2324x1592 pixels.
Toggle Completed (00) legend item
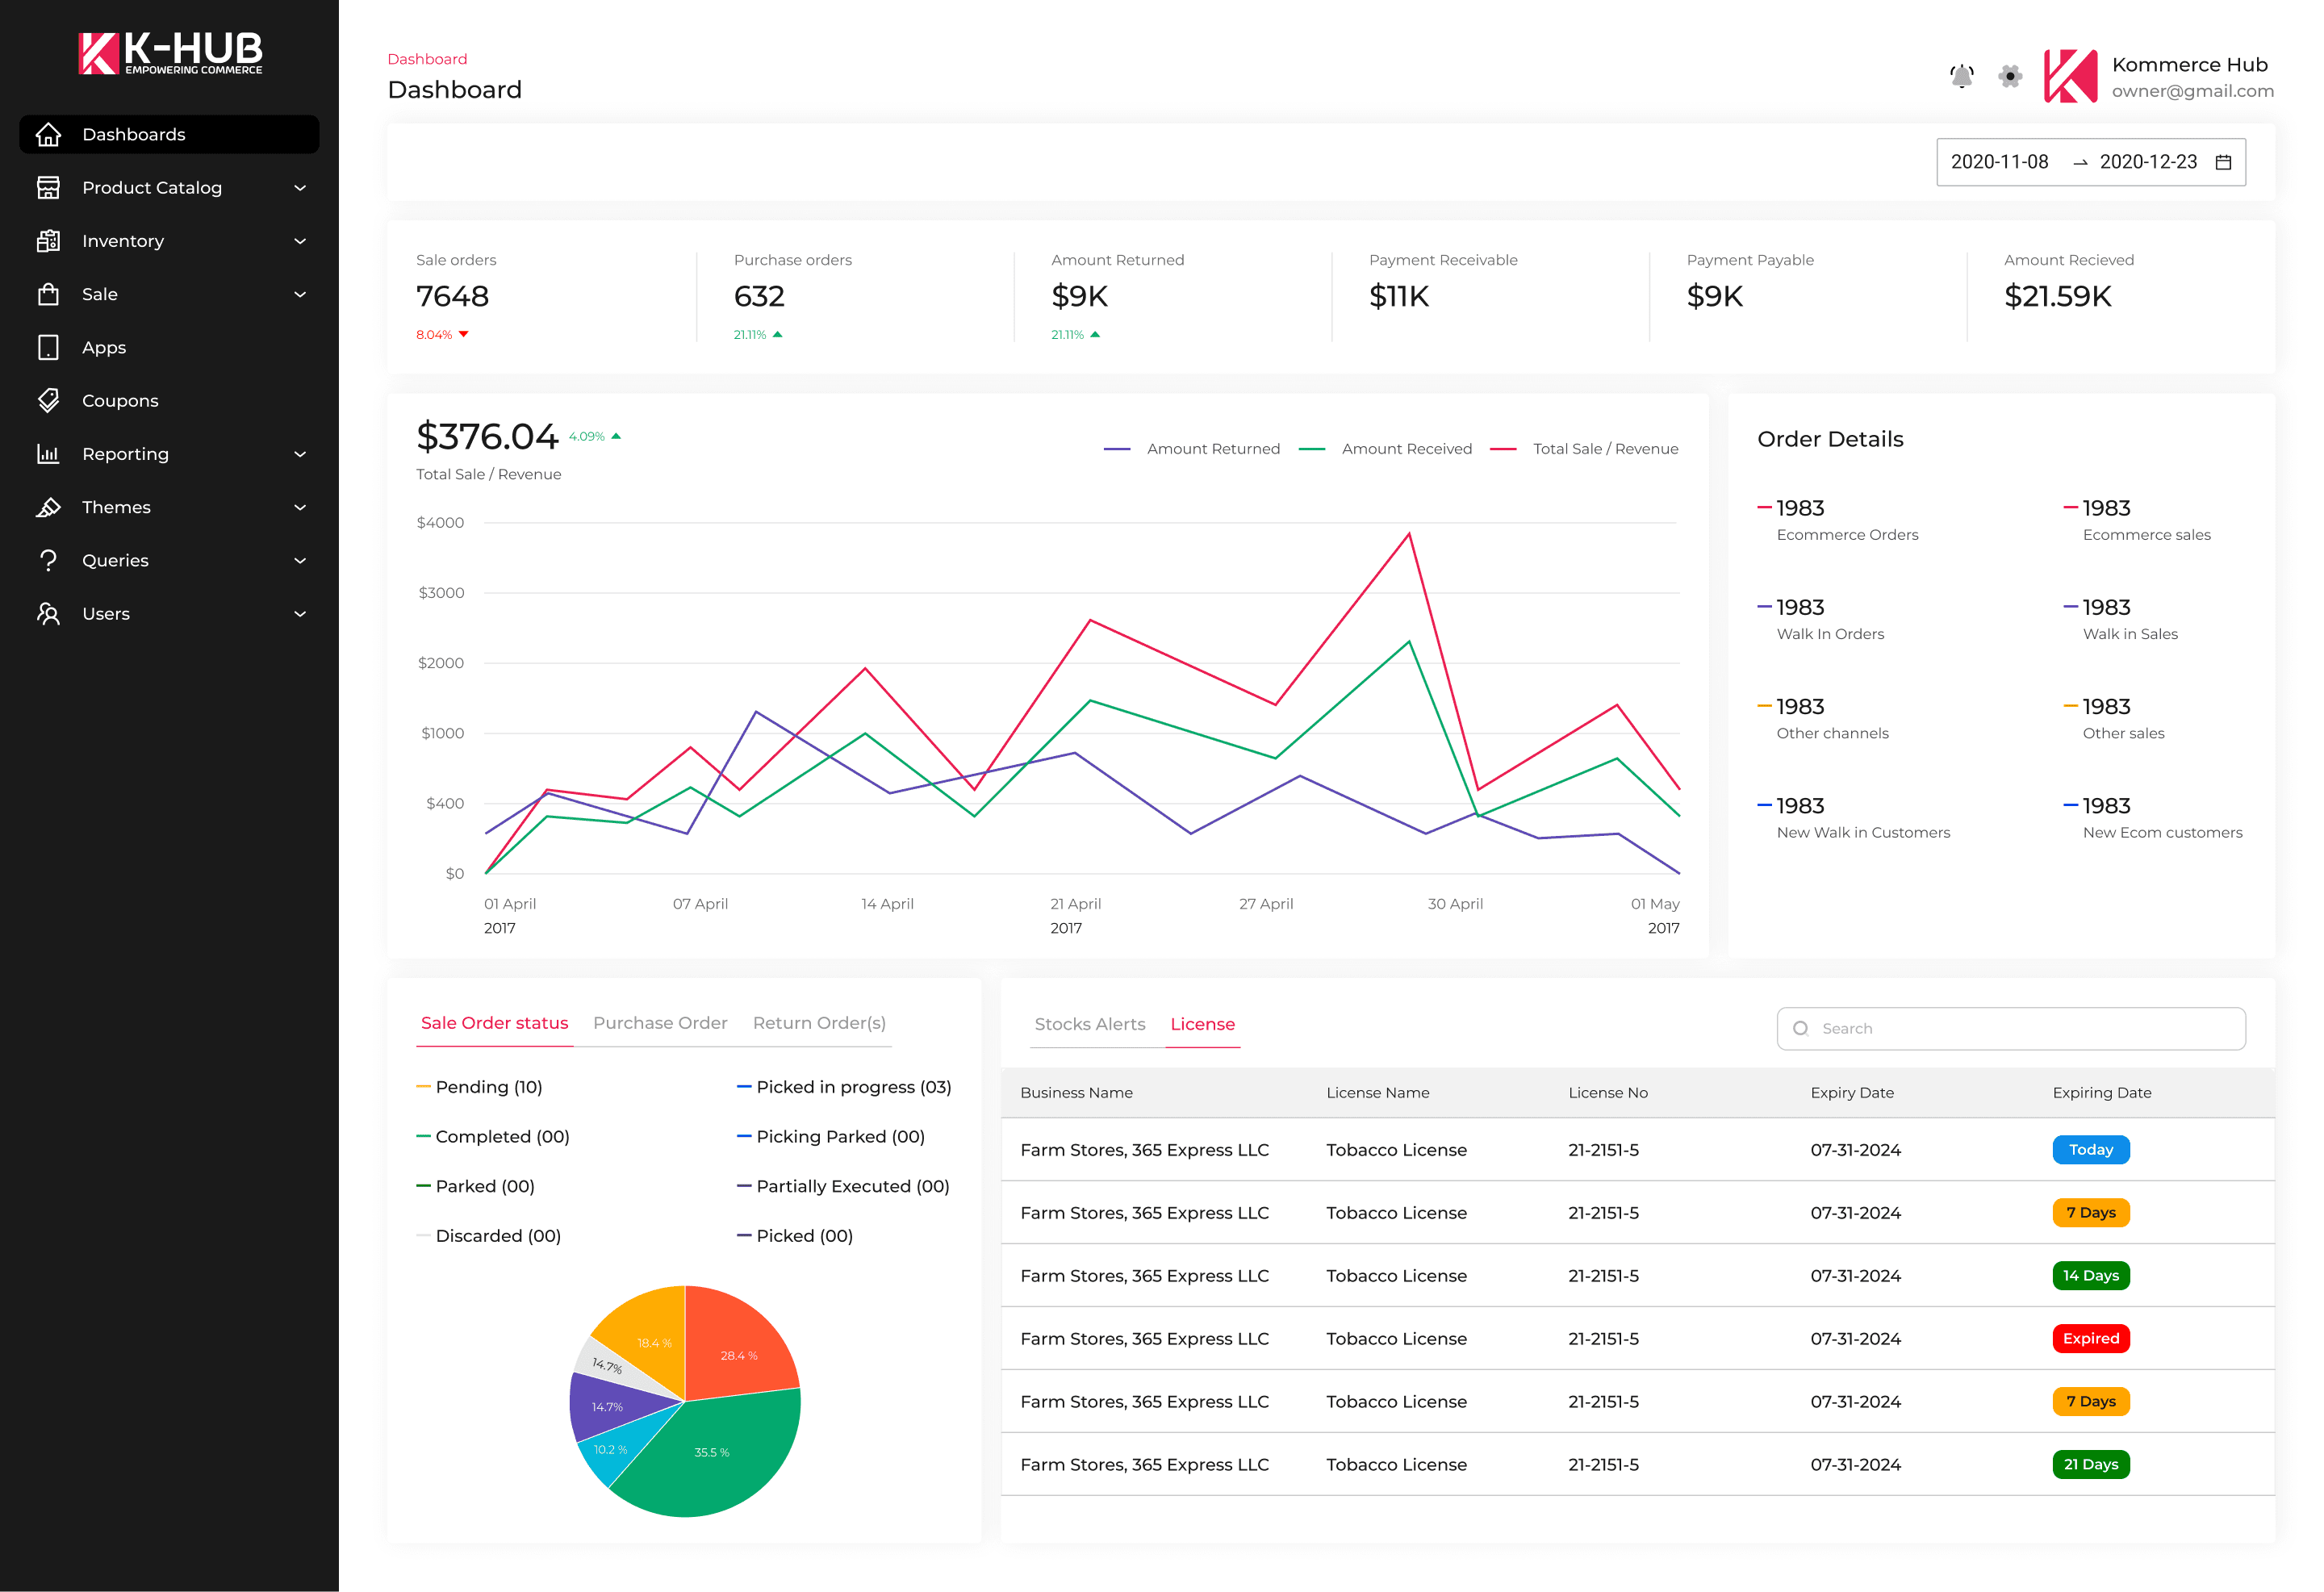click(493, 1137)
